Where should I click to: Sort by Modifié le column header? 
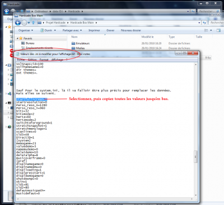pos(147,37)
